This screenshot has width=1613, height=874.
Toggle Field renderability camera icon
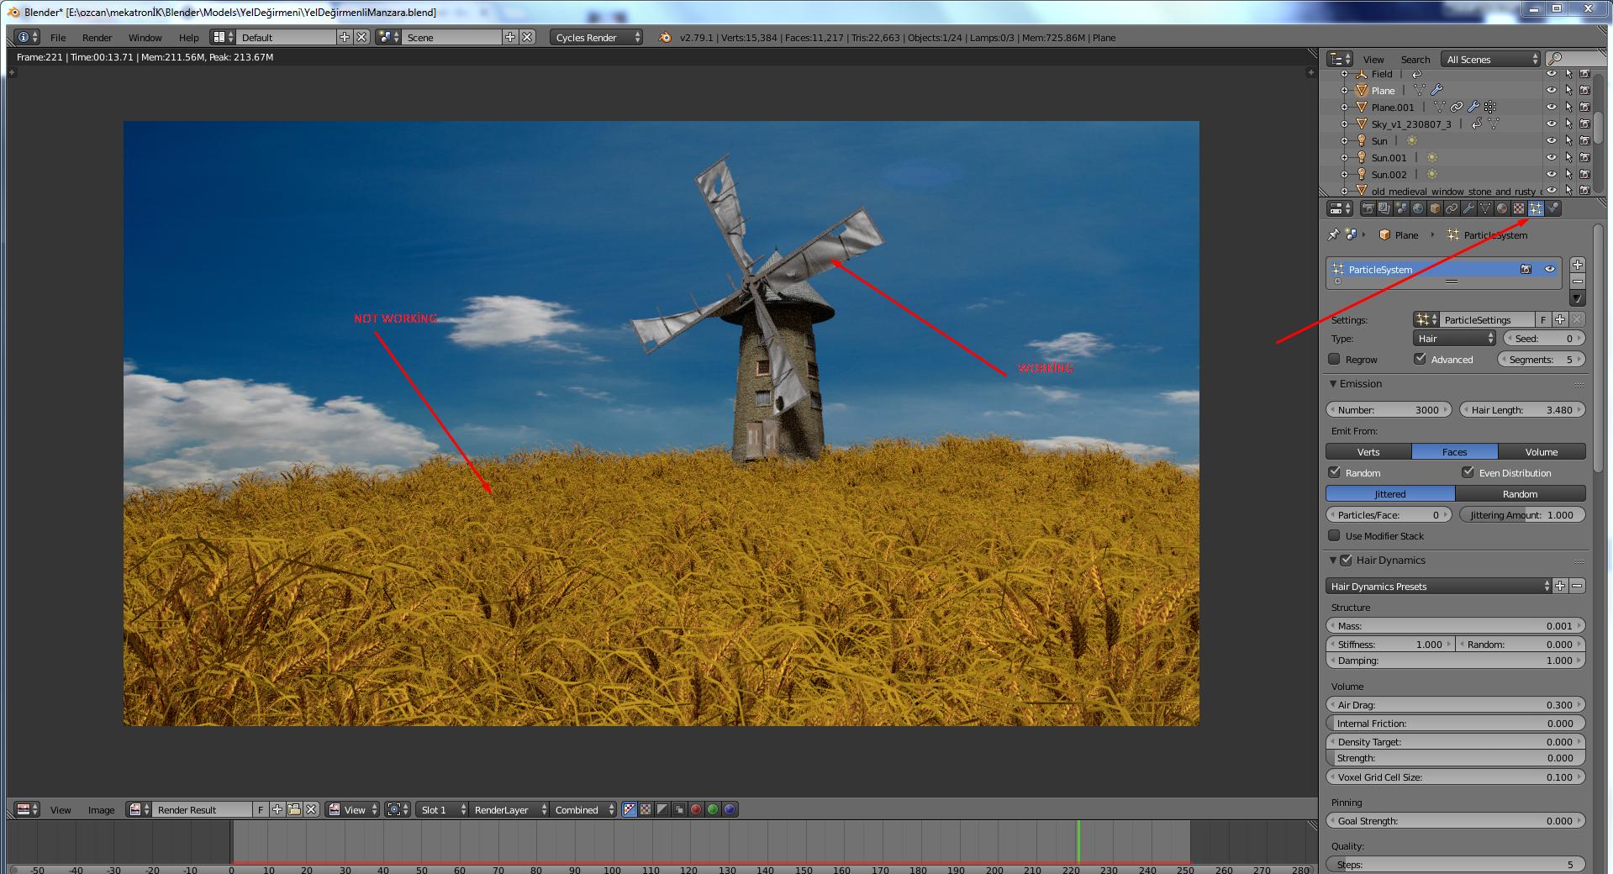[1584, 74]
